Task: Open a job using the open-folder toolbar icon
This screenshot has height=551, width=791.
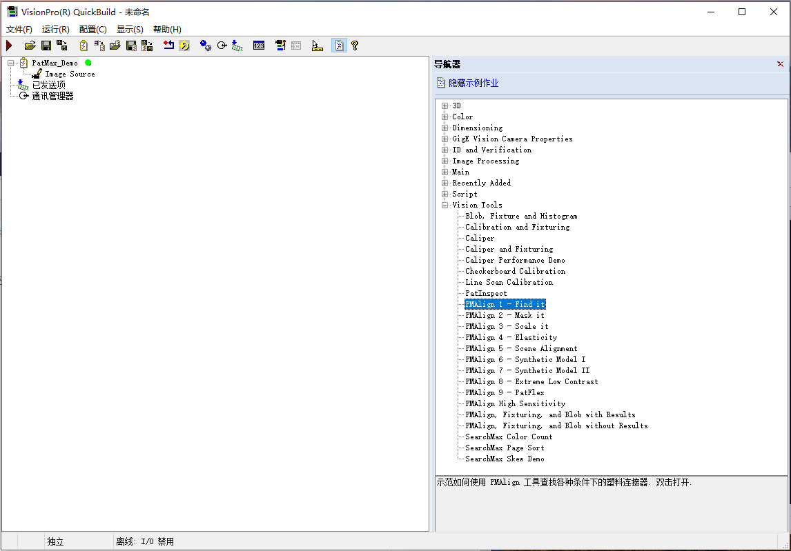Action: coord(30,45)
